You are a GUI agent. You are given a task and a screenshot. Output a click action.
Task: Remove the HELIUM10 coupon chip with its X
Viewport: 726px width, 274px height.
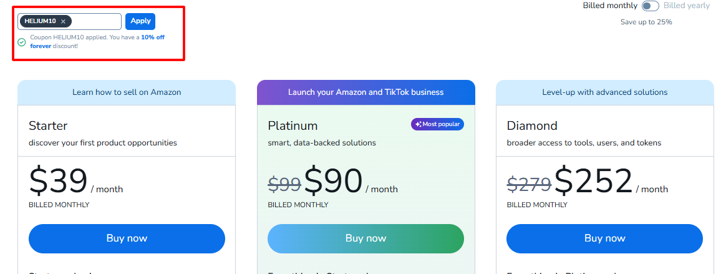[x=63, y=21]
